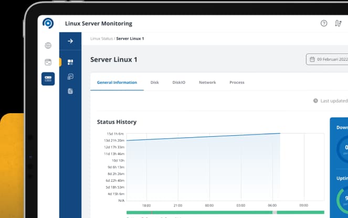
Task: Select the browser window icon in sidebar
Action: (x=48, y=62)
